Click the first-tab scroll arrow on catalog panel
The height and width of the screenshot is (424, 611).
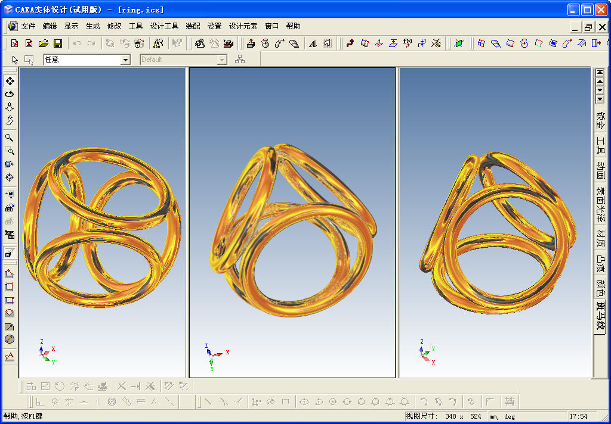[600, 72]
